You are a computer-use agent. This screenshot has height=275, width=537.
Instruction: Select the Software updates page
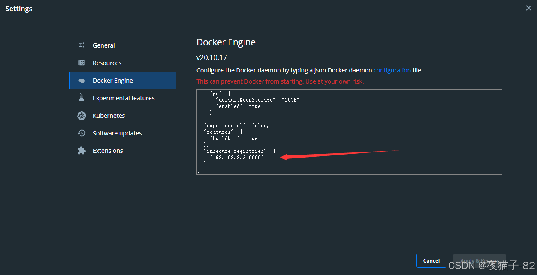click(x=117, y=133)
